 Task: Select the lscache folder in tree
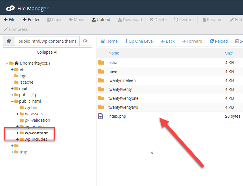(27, 82)
